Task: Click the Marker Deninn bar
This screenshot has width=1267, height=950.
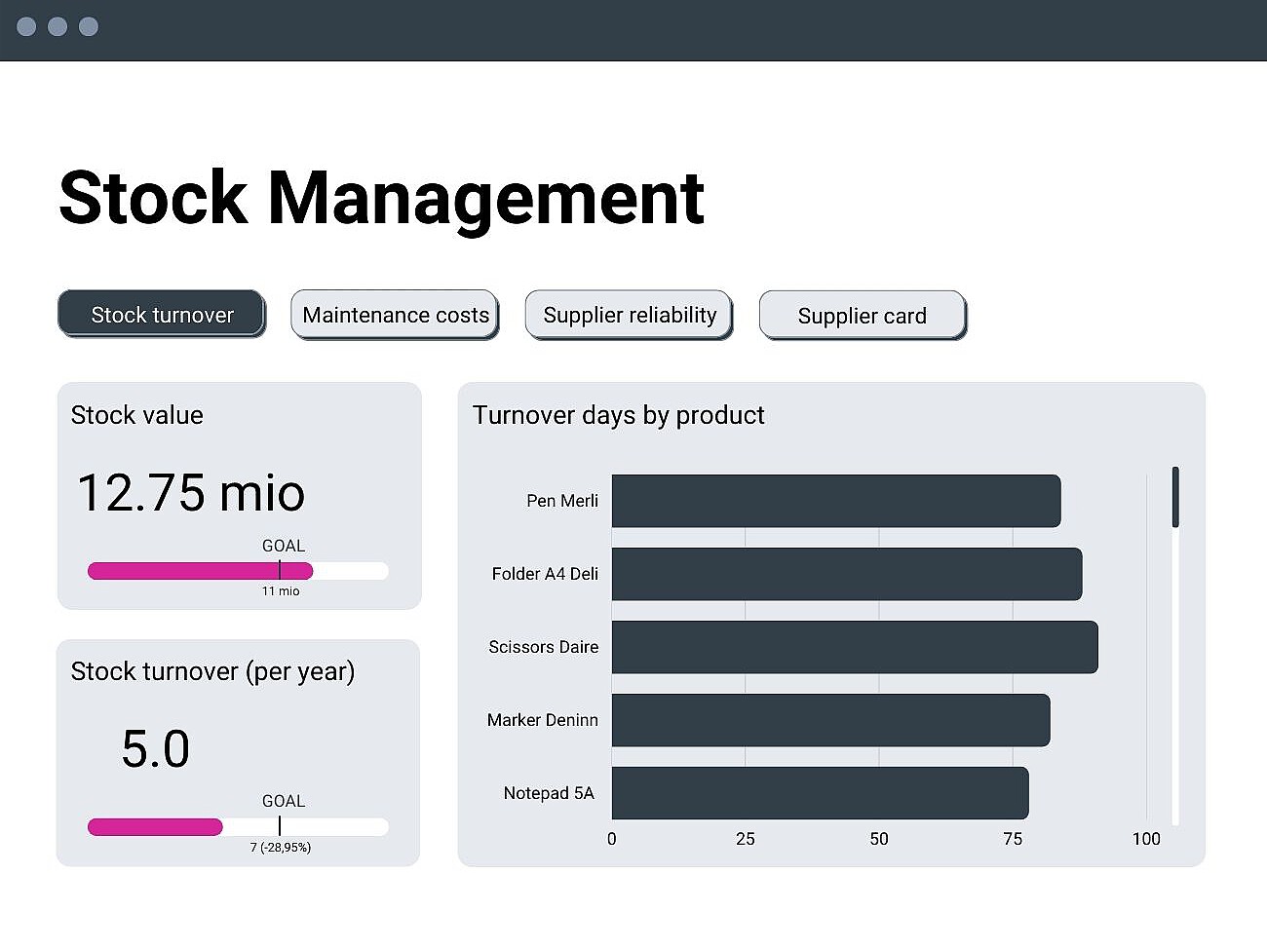Action: pyautogui.click(x=829, y=720)
